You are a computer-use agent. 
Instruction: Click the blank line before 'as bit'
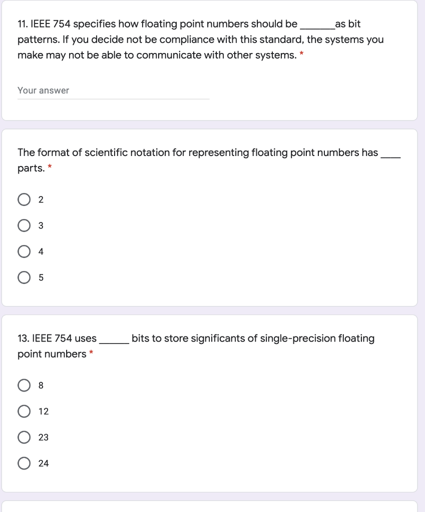click(316, 28)
